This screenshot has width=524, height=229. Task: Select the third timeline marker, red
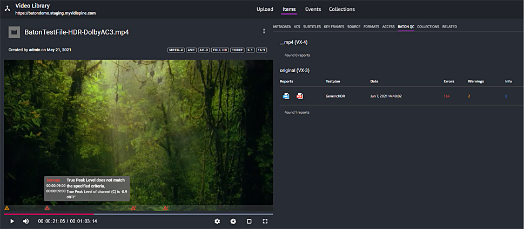133,208
